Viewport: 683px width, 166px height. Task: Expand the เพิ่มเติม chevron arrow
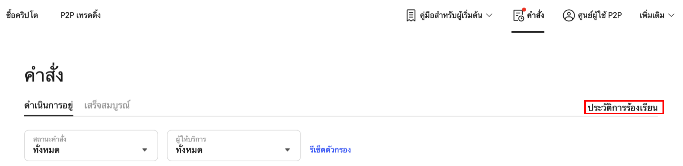coord(671,15)
